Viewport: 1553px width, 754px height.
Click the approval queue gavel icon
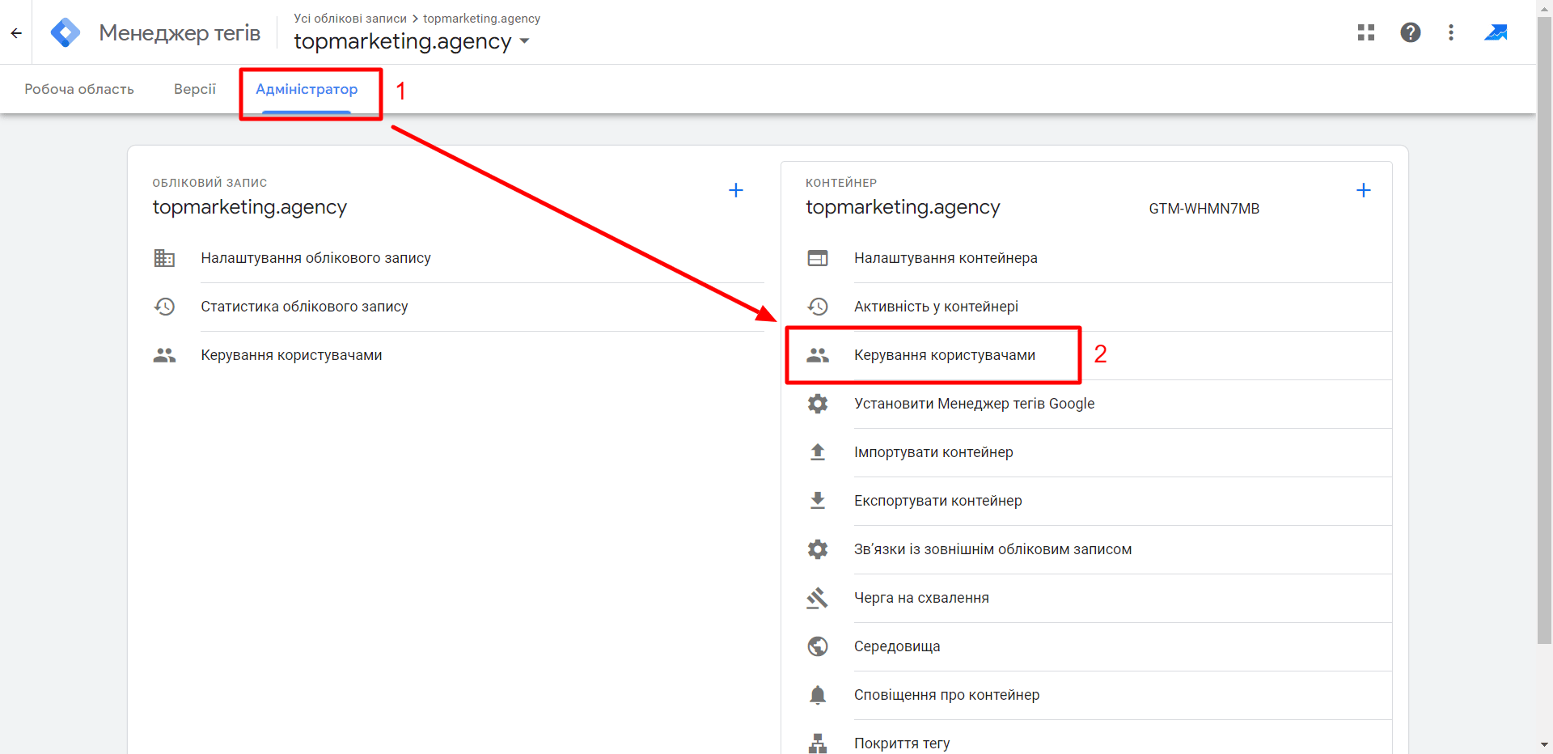click(818, 598)
